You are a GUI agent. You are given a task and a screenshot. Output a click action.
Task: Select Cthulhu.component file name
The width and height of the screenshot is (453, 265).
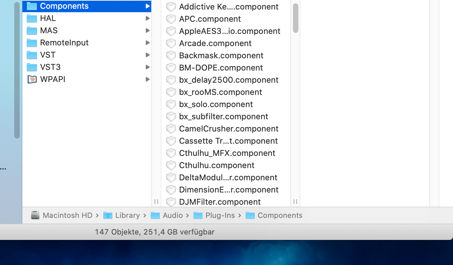(x=217, y=165)
